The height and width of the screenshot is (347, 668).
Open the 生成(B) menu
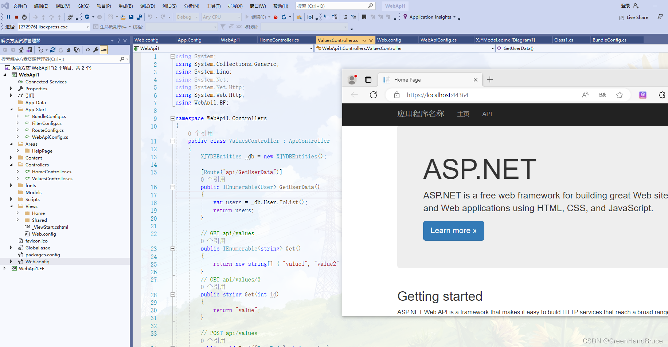pos(126,6)
